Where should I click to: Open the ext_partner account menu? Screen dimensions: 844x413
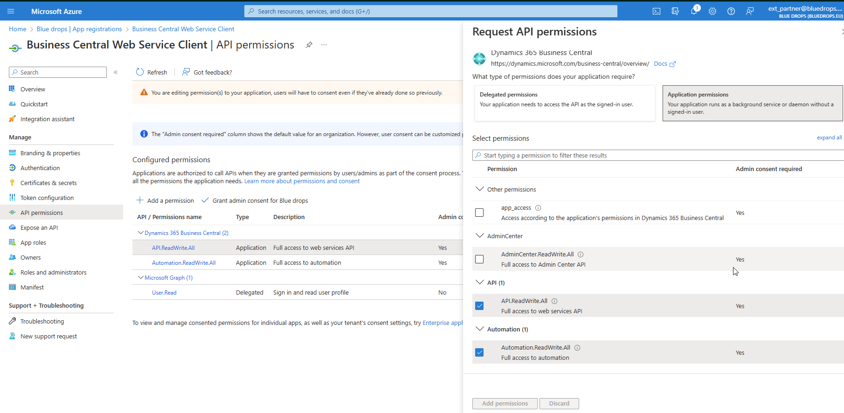tap(805, 11)
